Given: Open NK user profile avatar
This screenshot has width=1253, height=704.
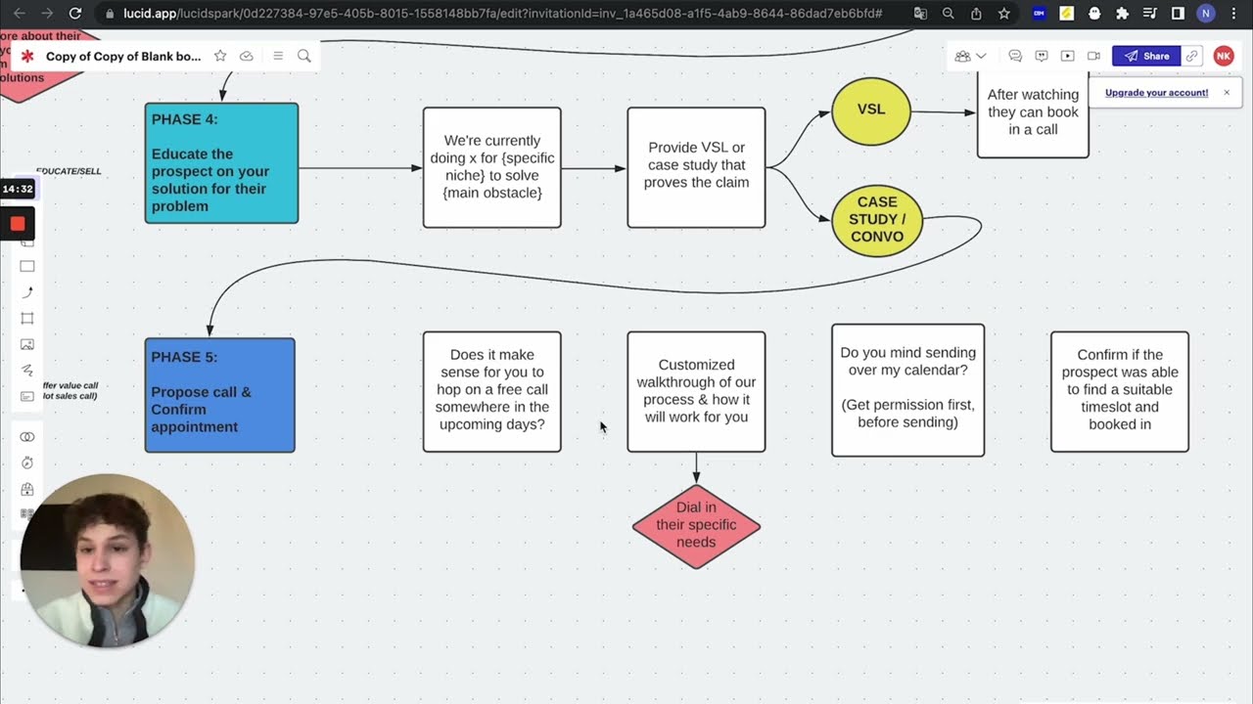Looking at the screenshot, I should (1224, 56).
